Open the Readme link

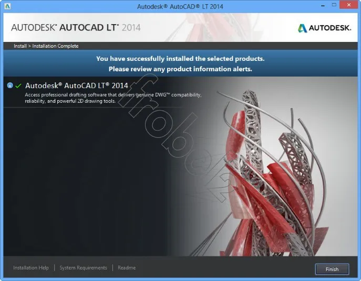(127, 268)
